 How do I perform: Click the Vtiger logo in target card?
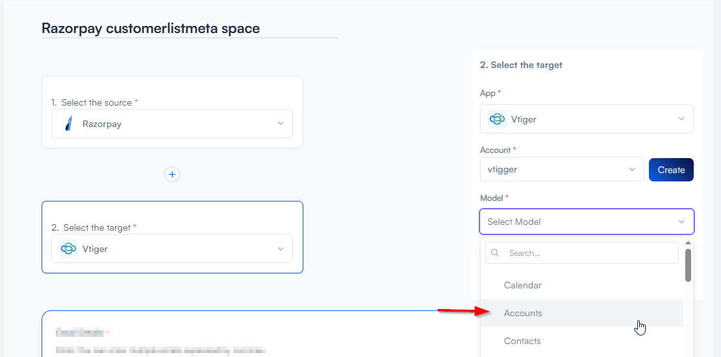click(x=68, y=249)
